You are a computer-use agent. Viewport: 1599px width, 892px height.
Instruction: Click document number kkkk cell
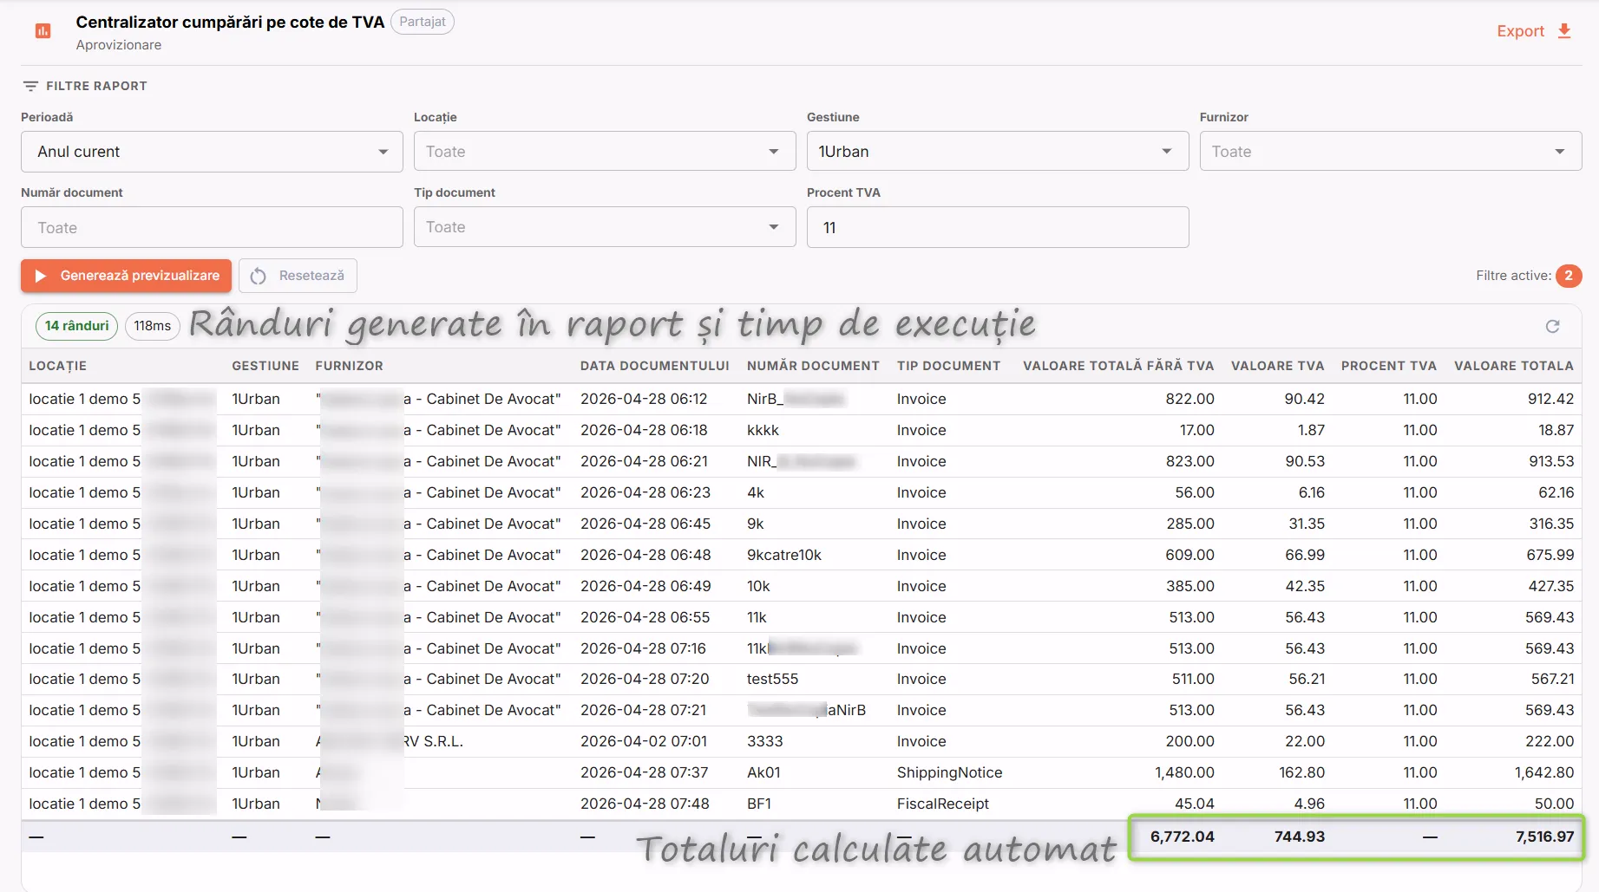(x=763, y=430)
